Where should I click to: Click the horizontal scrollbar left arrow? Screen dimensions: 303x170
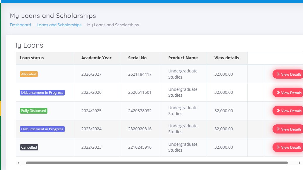point(18,163)
